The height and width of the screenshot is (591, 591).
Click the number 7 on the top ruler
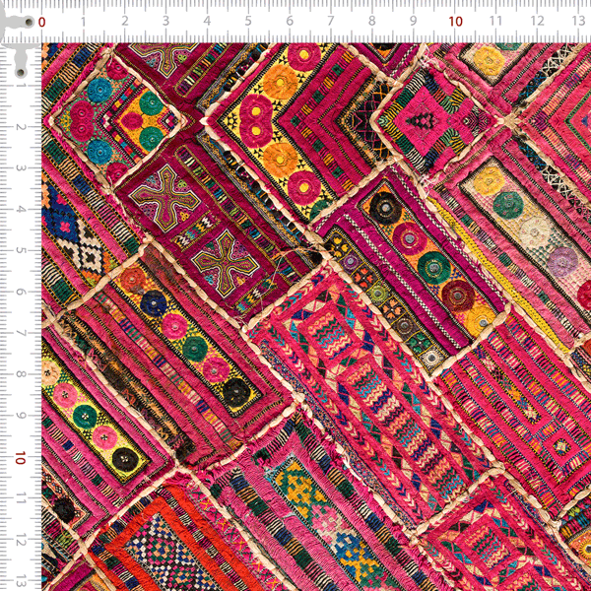click(x=331, y=21)
